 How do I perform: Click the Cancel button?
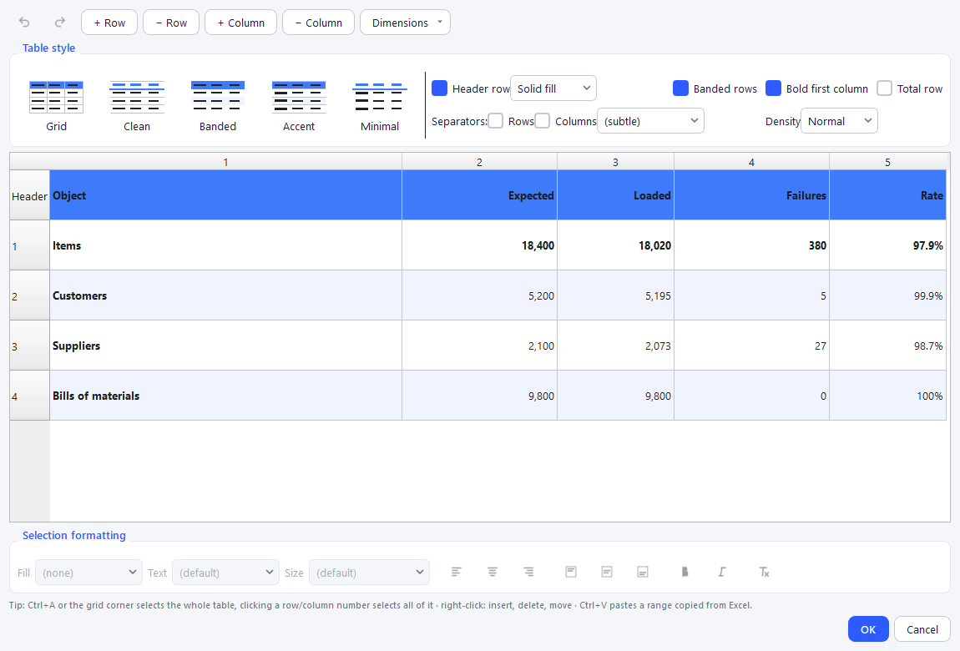922,629
